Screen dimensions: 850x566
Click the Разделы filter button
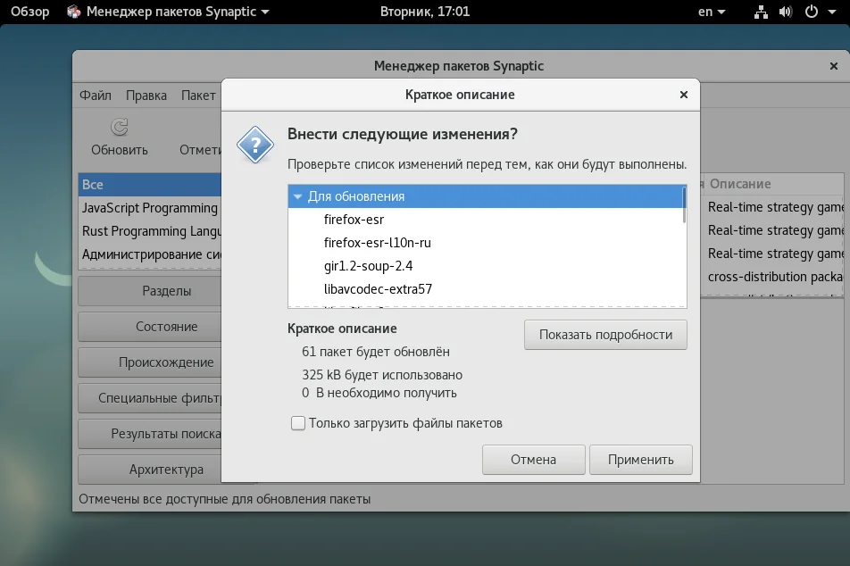[150, 291]
